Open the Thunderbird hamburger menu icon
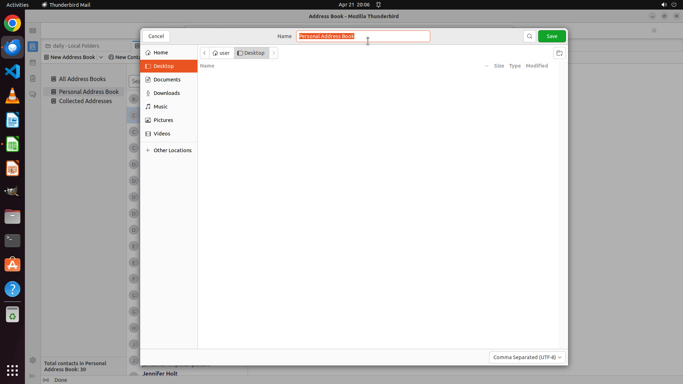Viewport: 683px width, 384px height. point(654,31)
